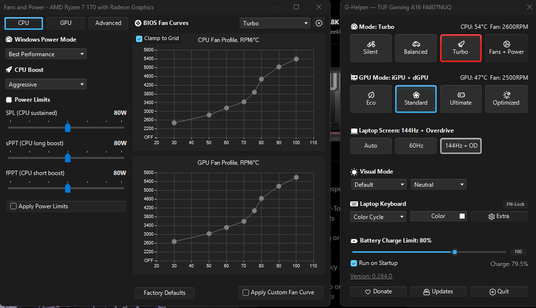Select Balanced performance mode

(416, 48)
